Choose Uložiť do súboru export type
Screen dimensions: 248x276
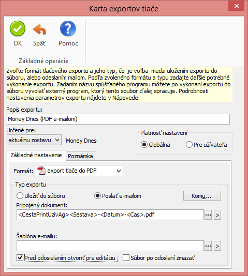[20, 196]
